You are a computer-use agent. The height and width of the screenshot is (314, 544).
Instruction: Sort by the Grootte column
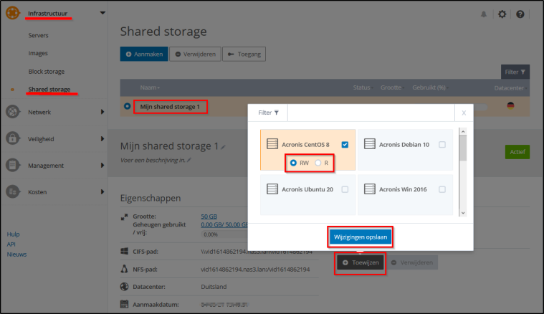(392, 87)
